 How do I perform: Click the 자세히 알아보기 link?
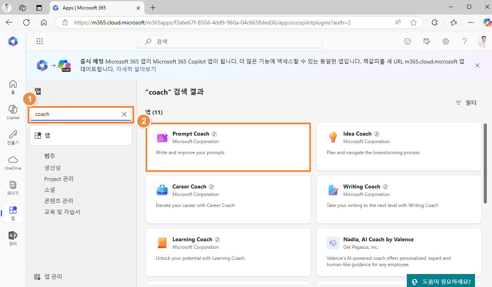coord(136,69)
